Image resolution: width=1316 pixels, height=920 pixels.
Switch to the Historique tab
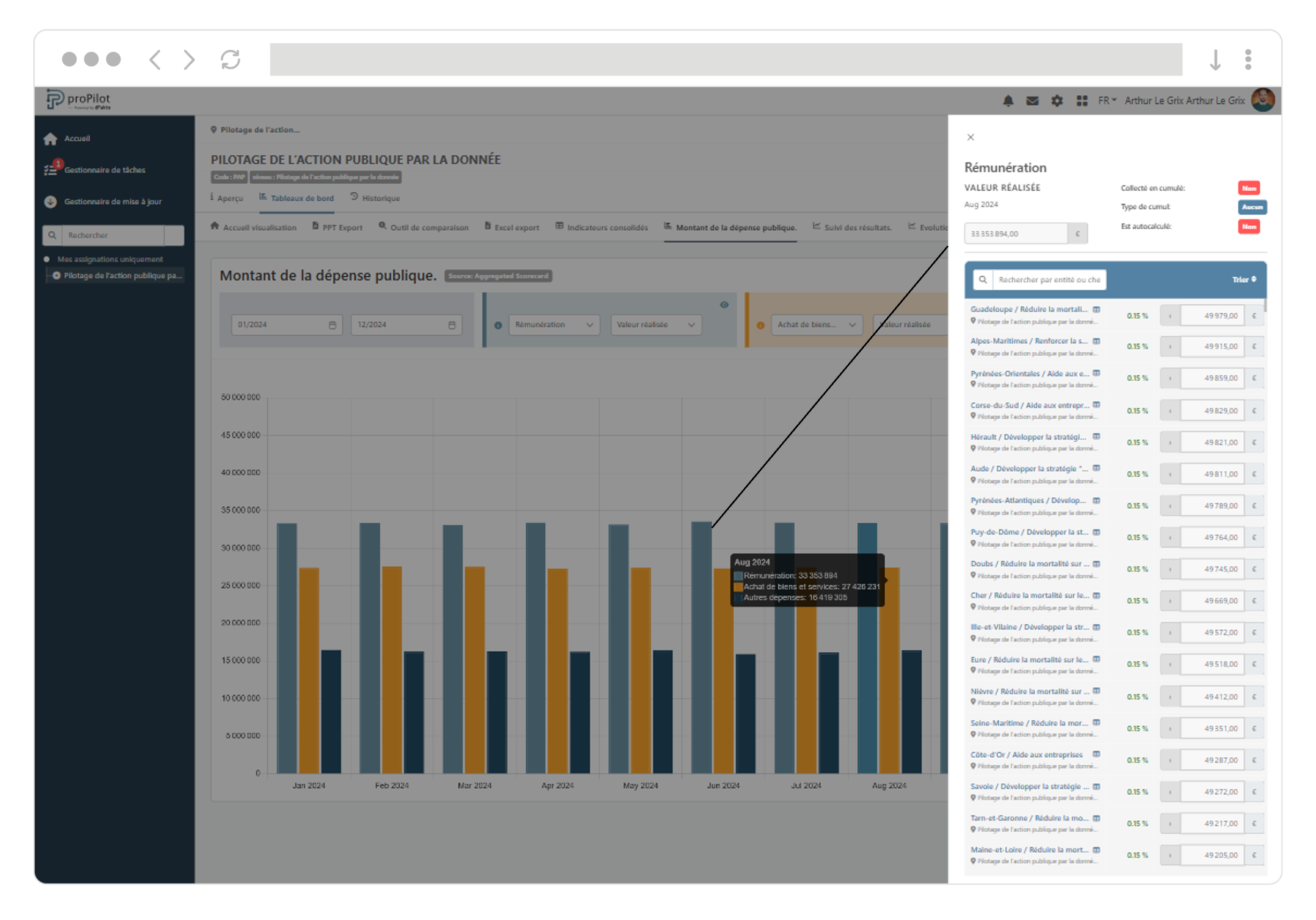[376, 198]
